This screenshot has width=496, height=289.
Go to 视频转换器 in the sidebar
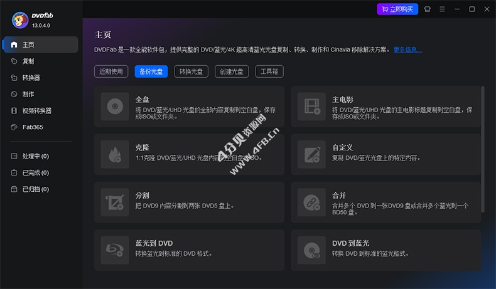pyautogui.click(x=36, y=110)
